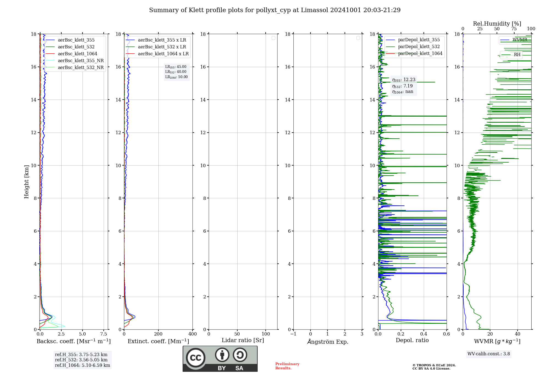Click the CC BY SA 4.0 License text
Viewport: 550px width, 374px height.
(431, 369)
